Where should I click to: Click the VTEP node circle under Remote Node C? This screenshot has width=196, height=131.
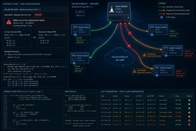pyautogui.click(x=74, y=63)
